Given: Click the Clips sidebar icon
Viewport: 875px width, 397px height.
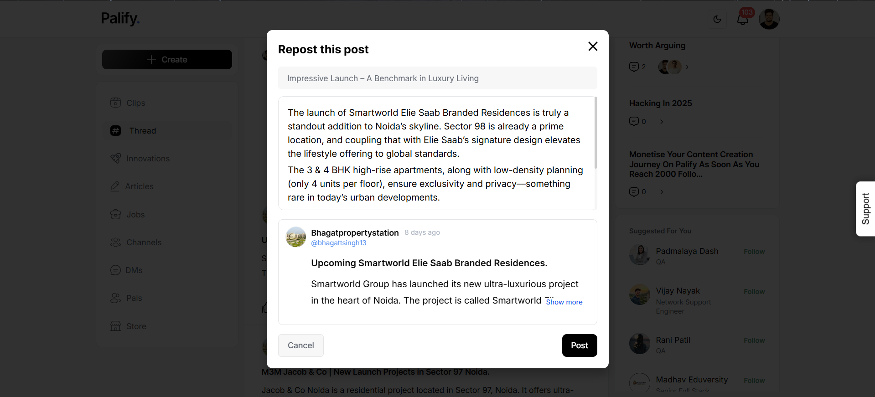Looking at the screenshot, I should click(116, 103).
